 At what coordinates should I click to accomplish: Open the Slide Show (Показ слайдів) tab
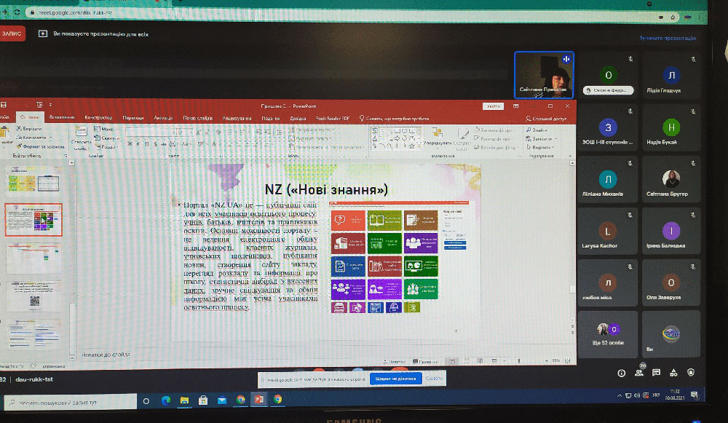point(197,118)
